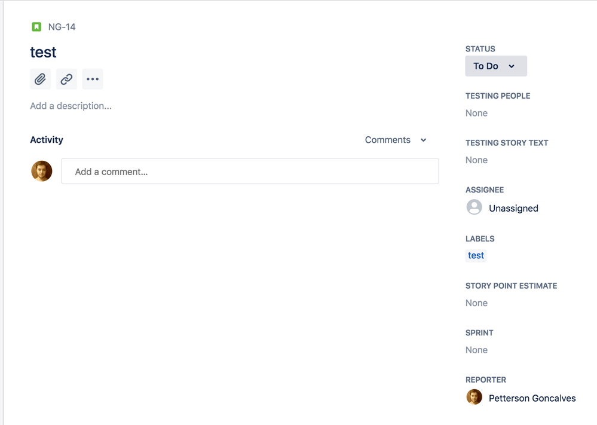Click Unassigned to assign the issue
This screenshot has height=425, width=597.
coord(513,207)
